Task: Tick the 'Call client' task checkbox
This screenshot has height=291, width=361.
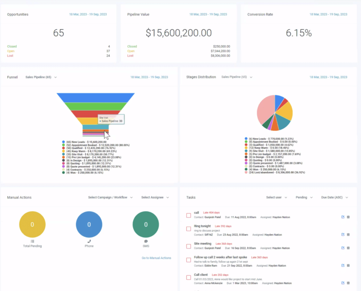Action: pos(189,278)
